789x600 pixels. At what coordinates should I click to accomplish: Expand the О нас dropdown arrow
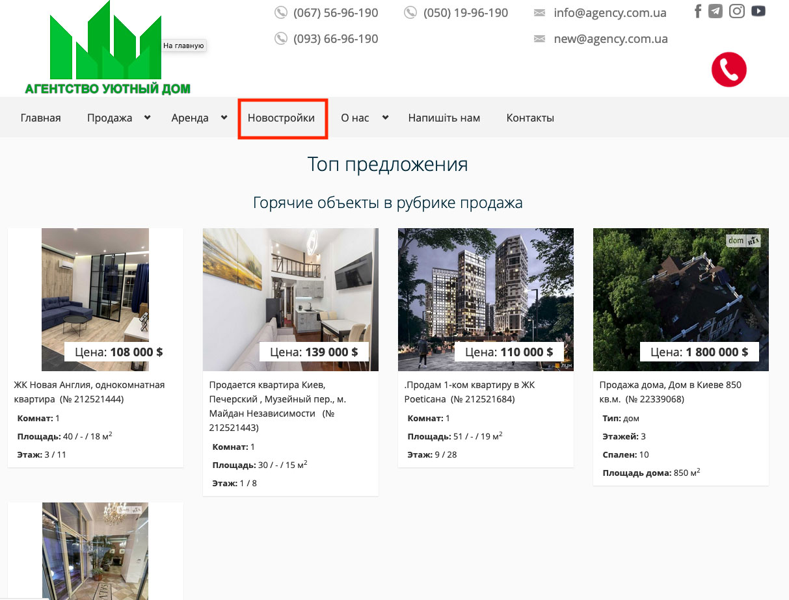click(385, 117)
